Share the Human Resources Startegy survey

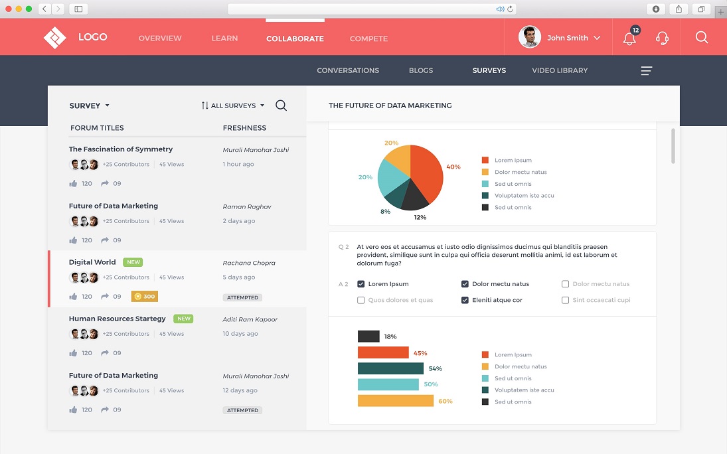tap(105, 353)
